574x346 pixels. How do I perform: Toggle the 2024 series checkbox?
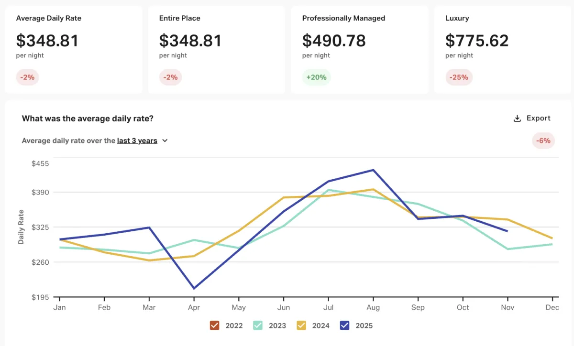(301, 325)
